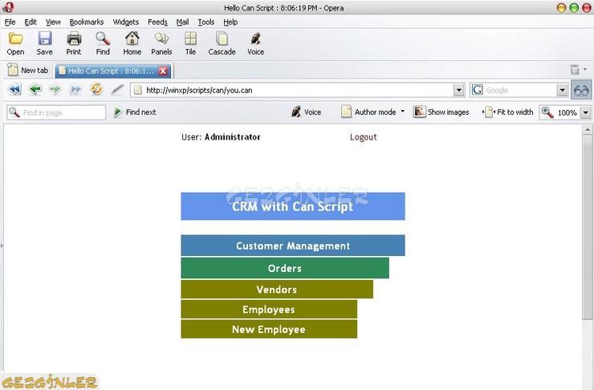
Task: Click the Voice icon in main toolbar
Action: [x=256, y=39]
